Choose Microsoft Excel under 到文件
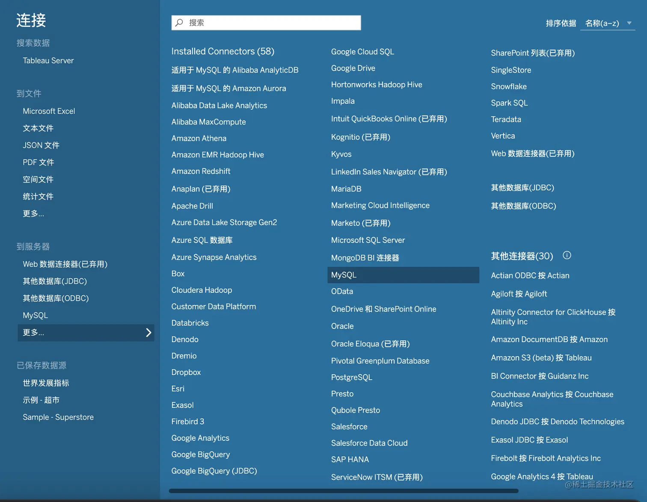 pyautogui.click(x=49, y=111)
